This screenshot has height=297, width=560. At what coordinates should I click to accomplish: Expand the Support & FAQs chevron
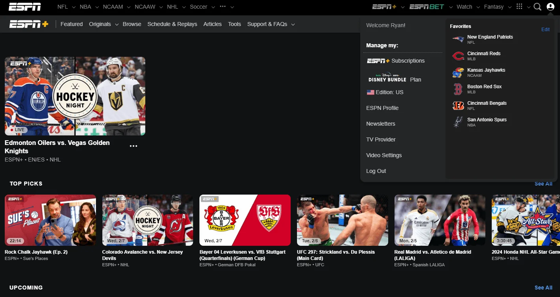click(293, 24)
